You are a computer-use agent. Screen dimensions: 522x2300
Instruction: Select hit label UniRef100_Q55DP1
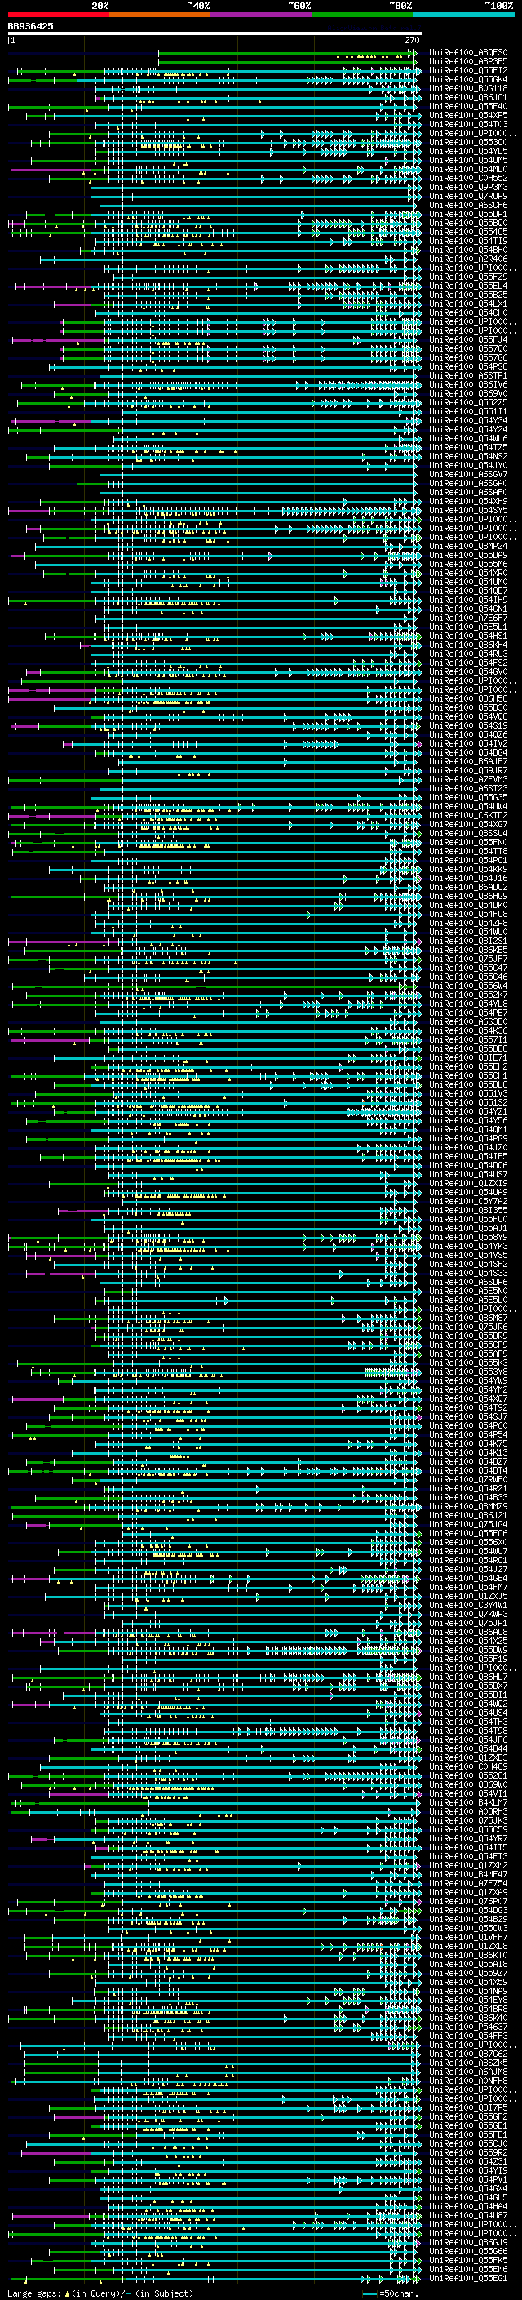coord(468,215)
